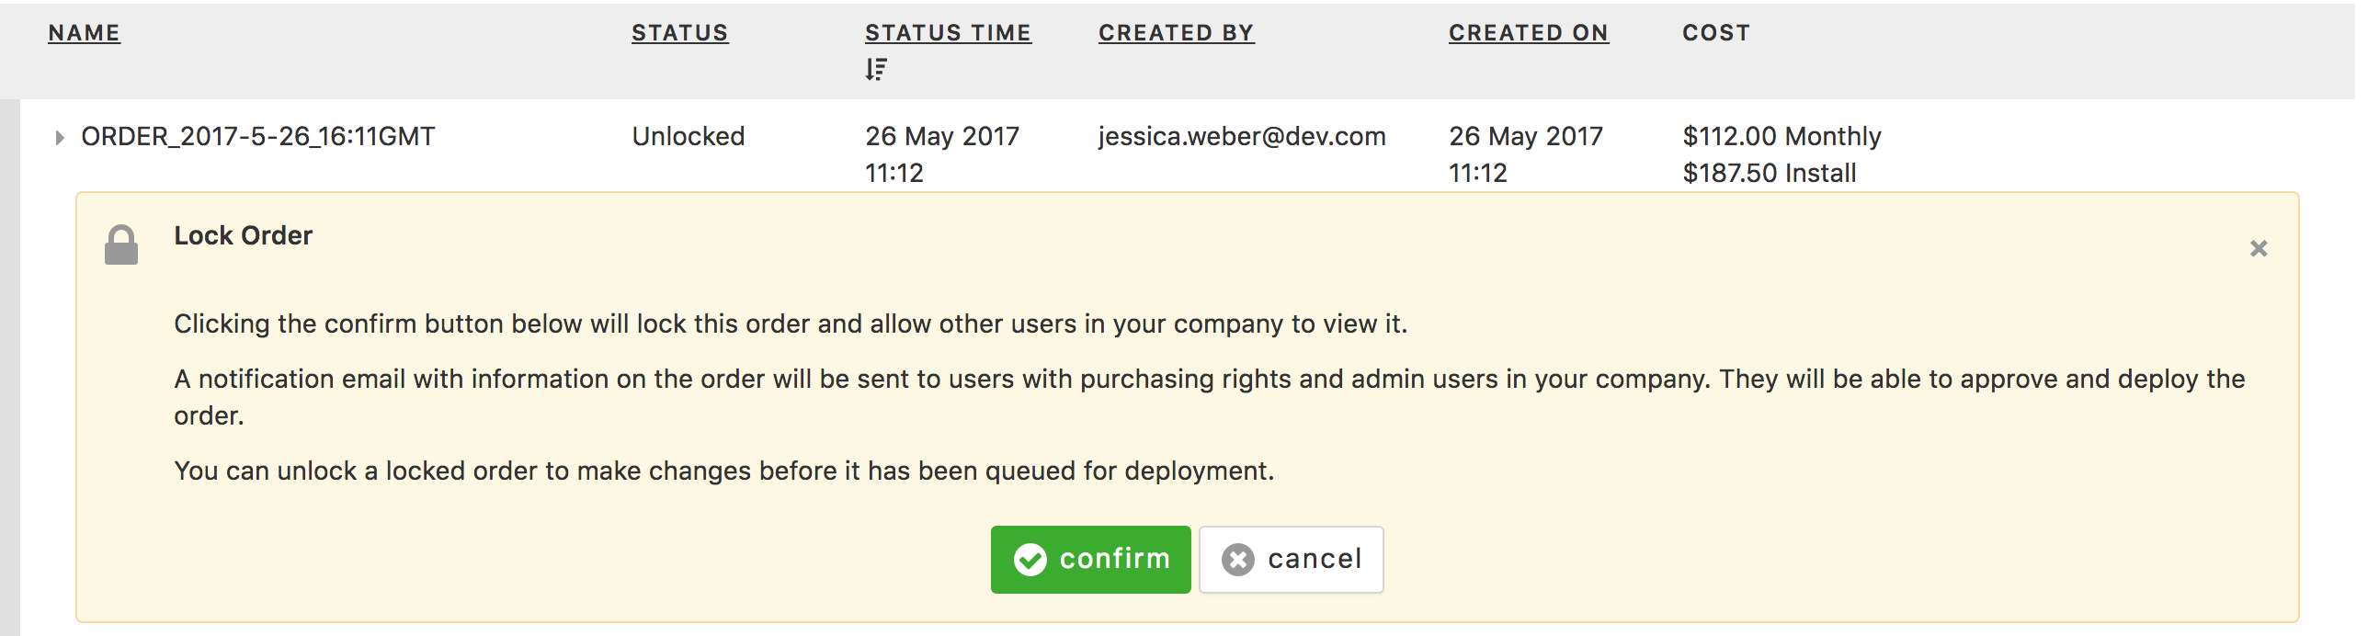2379x636 pixels.
Task: Dismiss the Lock Order panel with the X
Action: click(2259, 248)
